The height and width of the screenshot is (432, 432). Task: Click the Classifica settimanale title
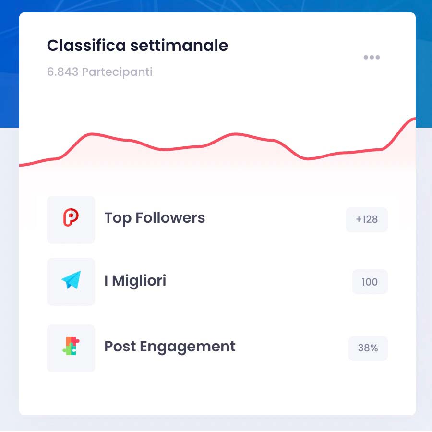[137, 46]
